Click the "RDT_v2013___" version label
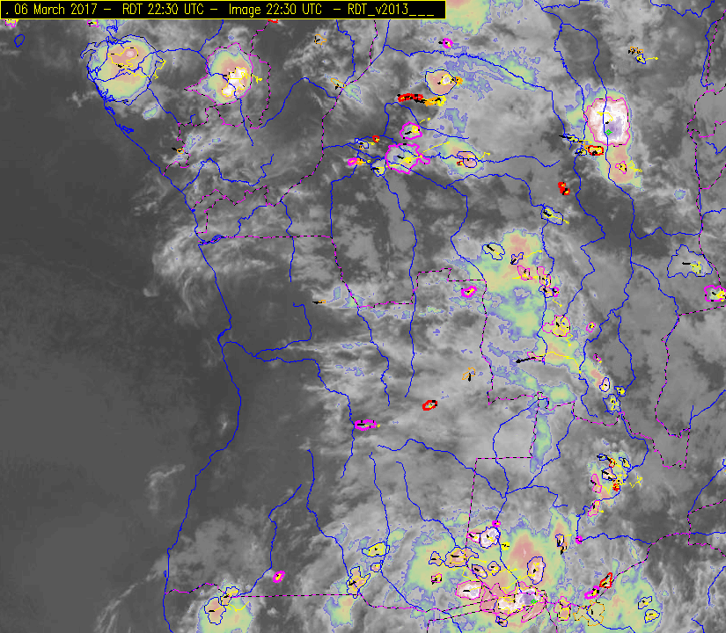This screenshot has height=633, width=726. (x=389, y=9)
